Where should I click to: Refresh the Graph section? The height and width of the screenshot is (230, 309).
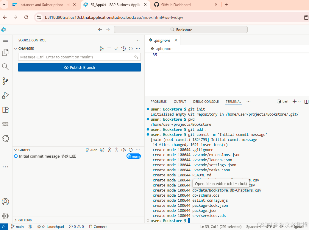131,150
